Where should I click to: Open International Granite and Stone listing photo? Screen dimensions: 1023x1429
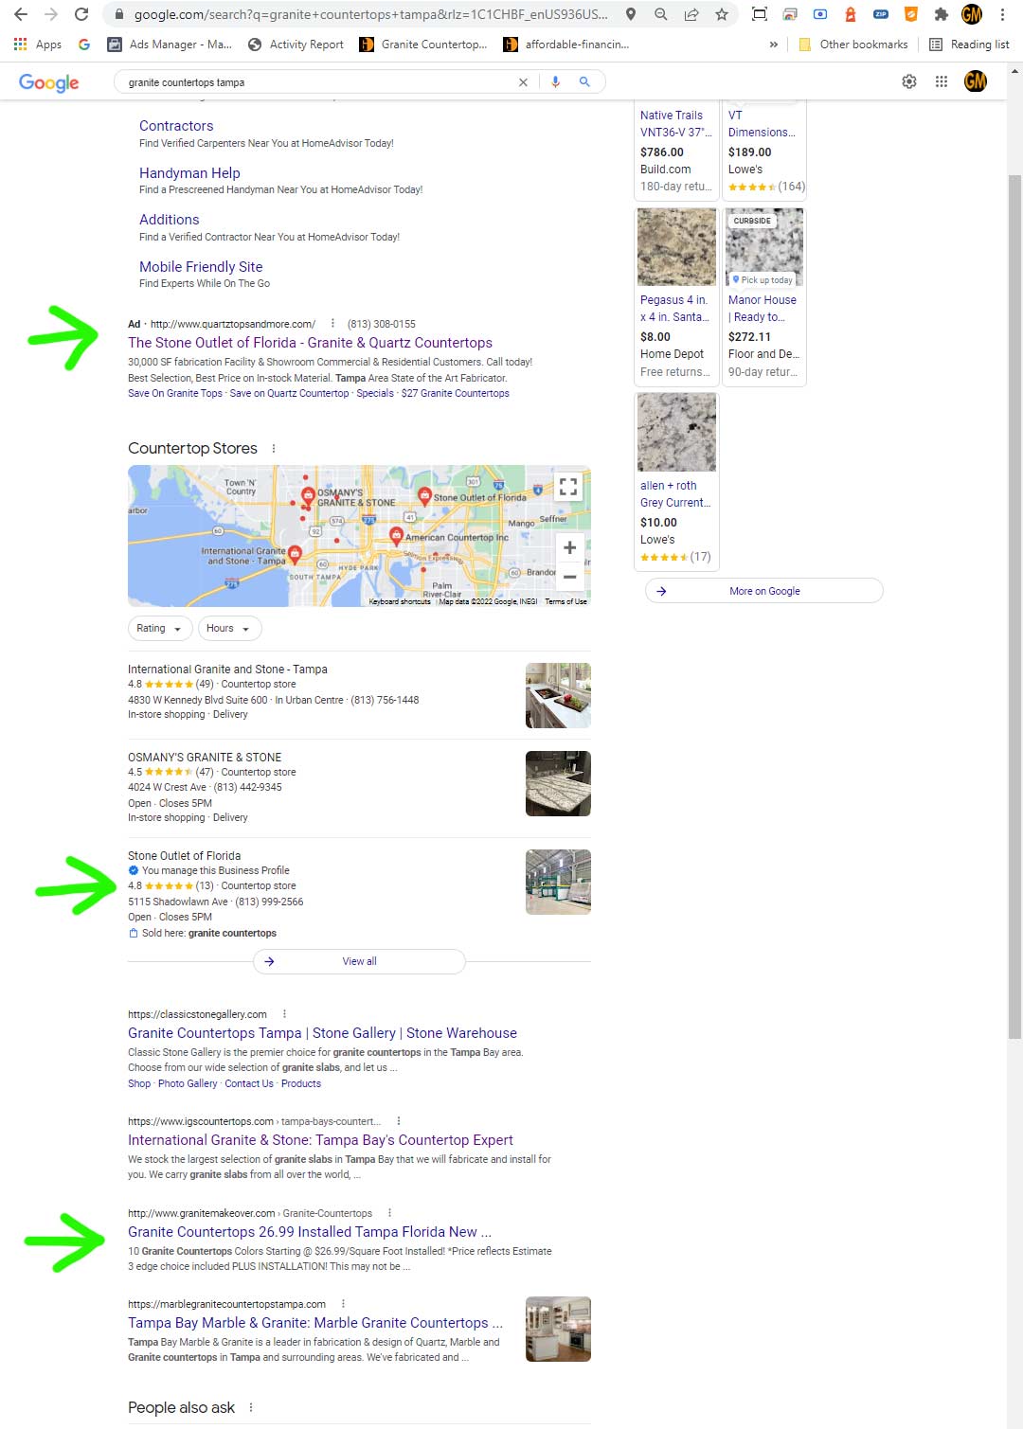point(558,695)
